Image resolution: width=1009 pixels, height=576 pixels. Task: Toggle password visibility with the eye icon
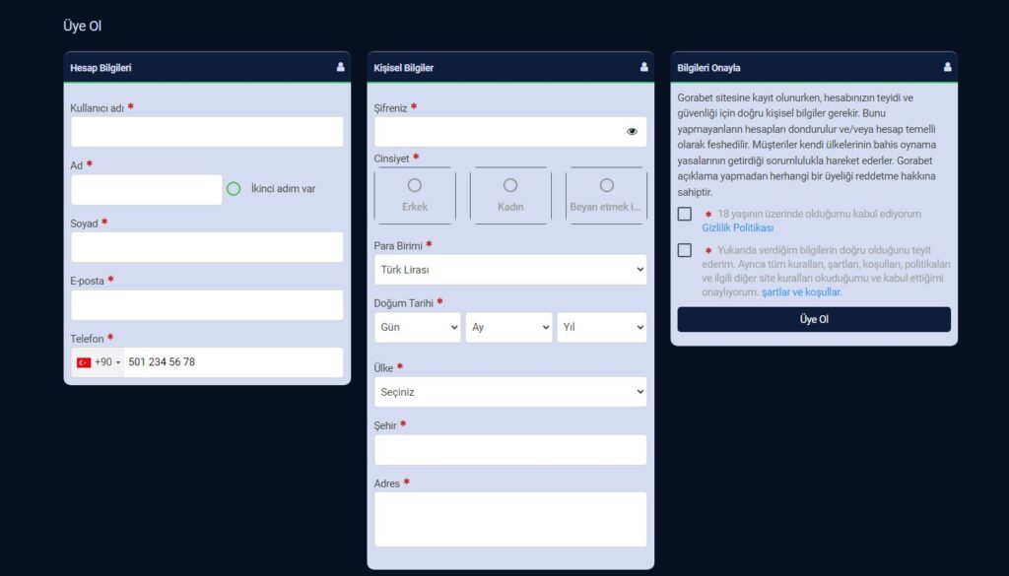click(x=632, y=132)
